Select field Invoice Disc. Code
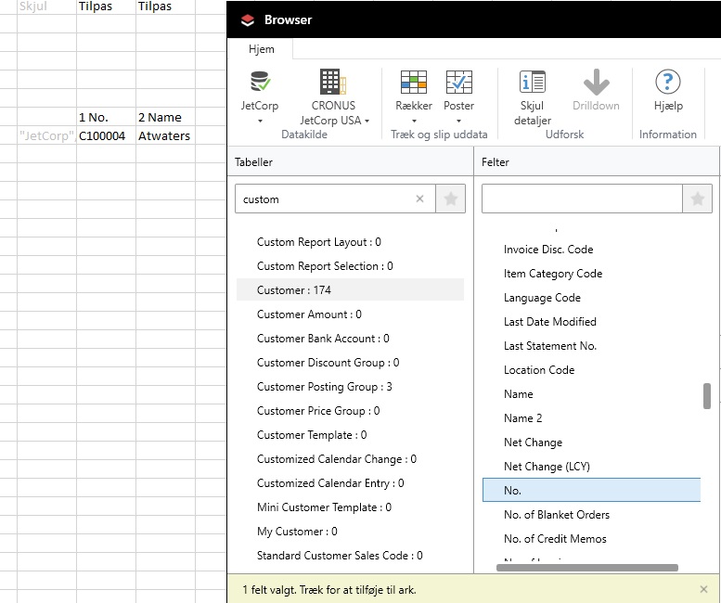This screenshot has height=603, width=721. pyautogui.click(x=548, y=250)
